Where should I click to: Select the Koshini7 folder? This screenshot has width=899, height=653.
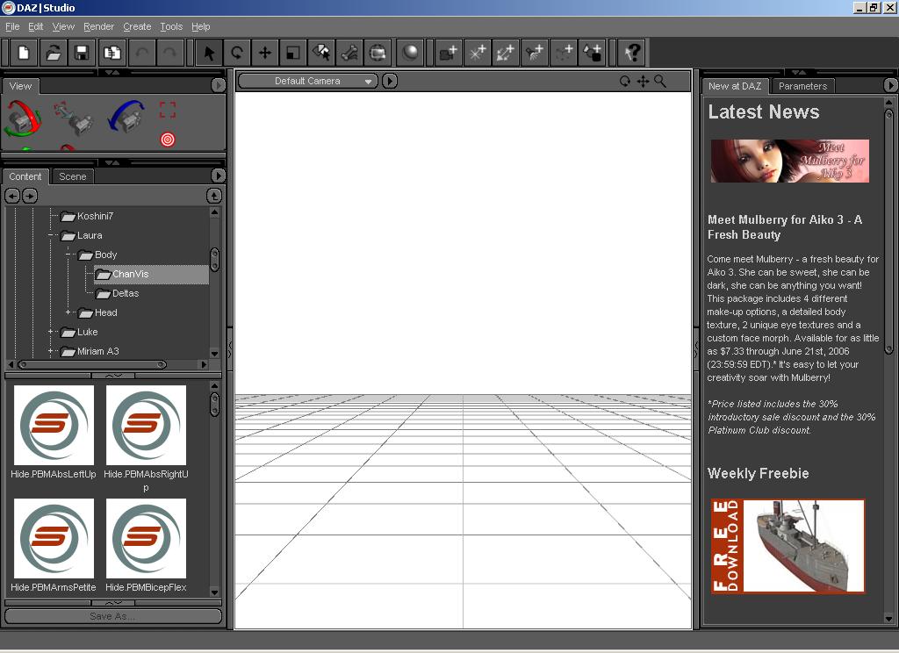click(88, 216)
